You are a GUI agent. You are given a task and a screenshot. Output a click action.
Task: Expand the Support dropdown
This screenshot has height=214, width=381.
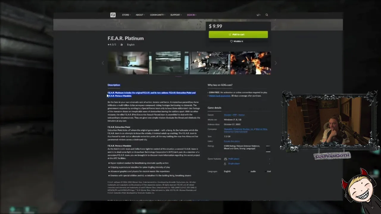(176, 15)
